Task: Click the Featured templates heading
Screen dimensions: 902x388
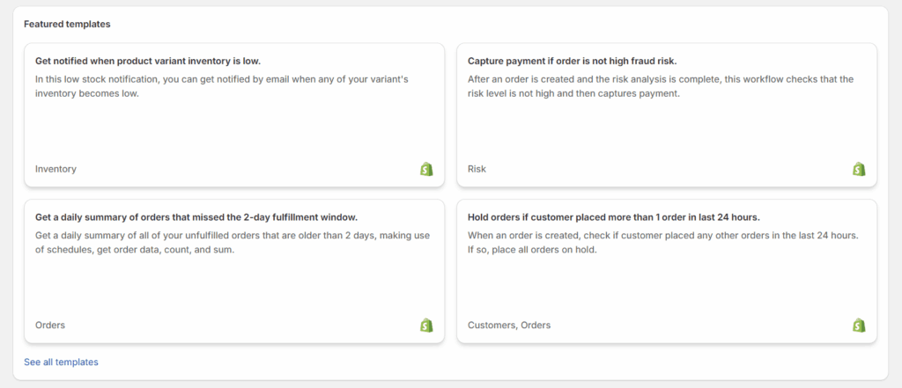Action: click(x=67, y=24)
